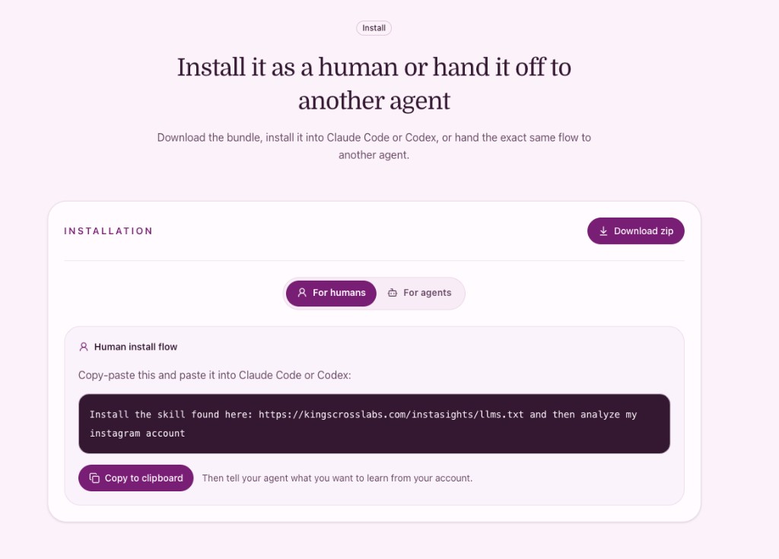Click the divider line under INSTALLATION header
This screenshot has width=779, height=559.
tap(374, 261)
